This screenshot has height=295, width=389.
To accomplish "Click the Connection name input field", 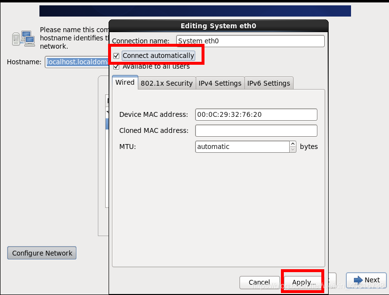I will pyautogui.click(x=250, y=41).
